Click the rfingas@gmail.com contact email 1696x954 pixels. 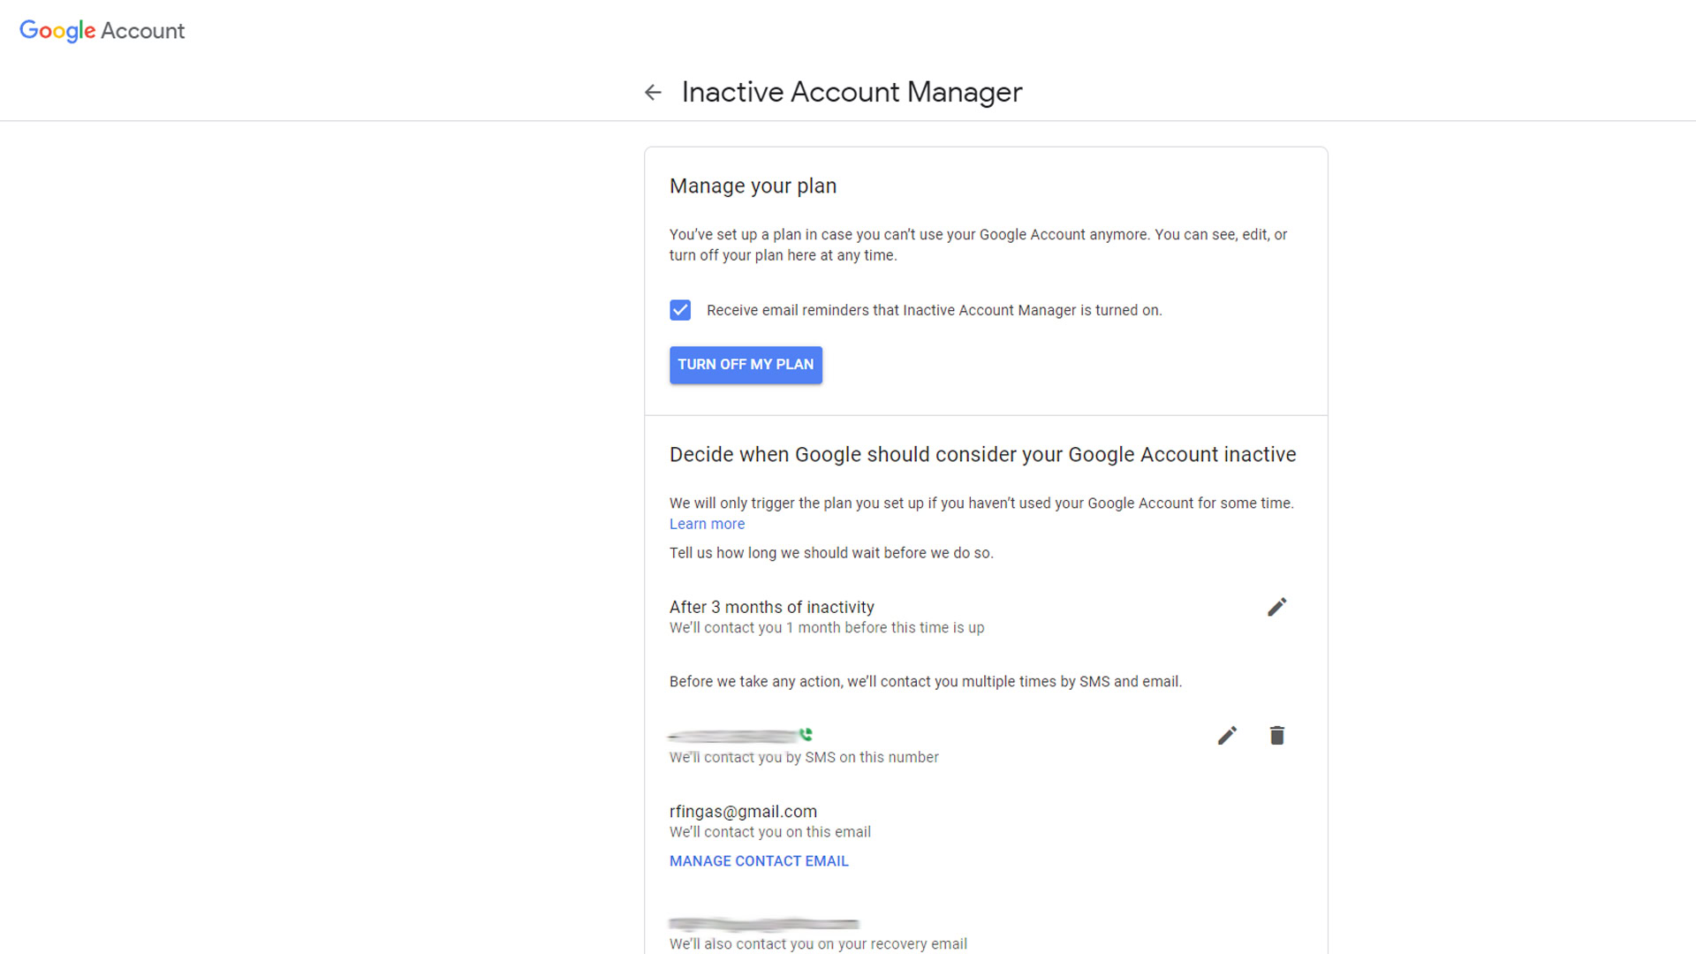point(743,811)
